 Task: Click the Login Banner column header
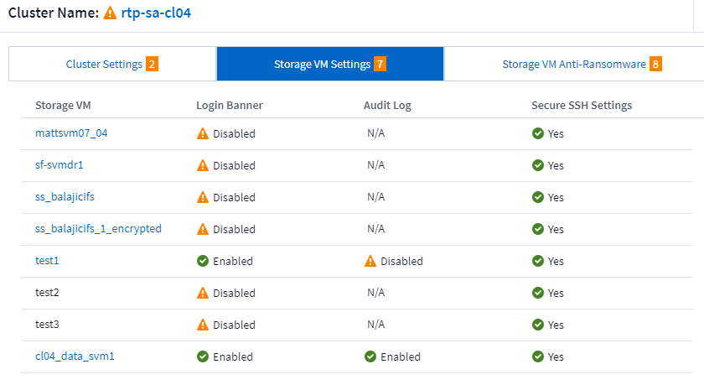point(230,106)
